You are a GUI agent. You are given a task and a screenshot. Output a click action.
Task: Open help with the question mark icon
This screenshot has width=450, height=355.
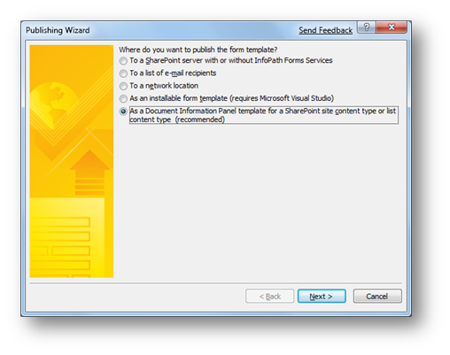[367, 27]
